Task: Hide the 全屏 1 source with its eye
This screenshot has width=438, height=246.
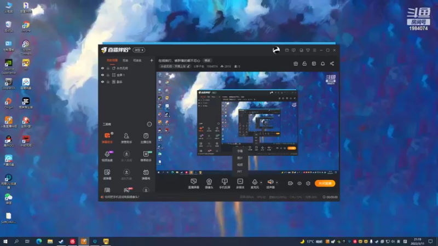Action: tap(102, 75)
